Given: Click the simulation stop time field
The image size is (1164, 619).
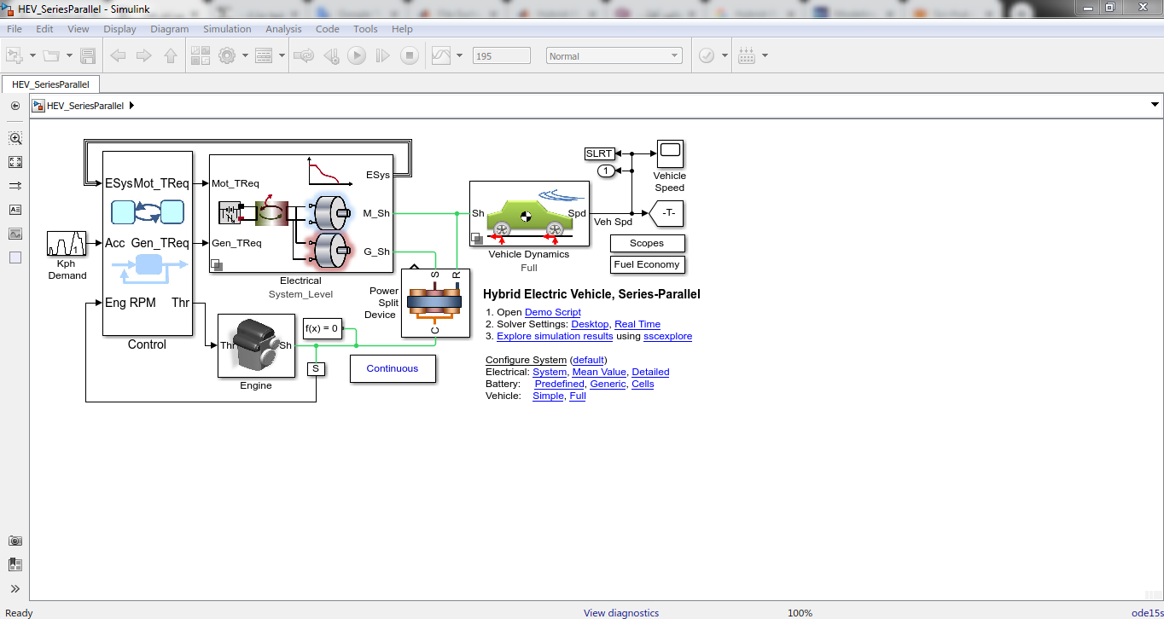Looking at the screenshot, I should [502, 56].
